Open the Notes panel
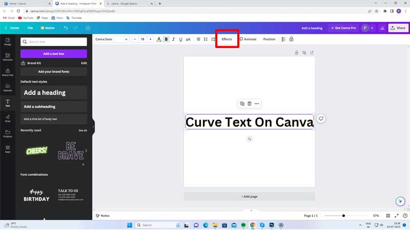 [x=102, y=216]
